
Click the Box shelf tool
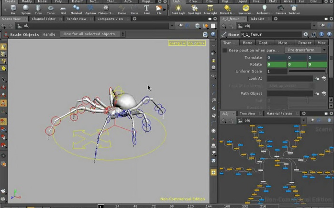[13, 9]
